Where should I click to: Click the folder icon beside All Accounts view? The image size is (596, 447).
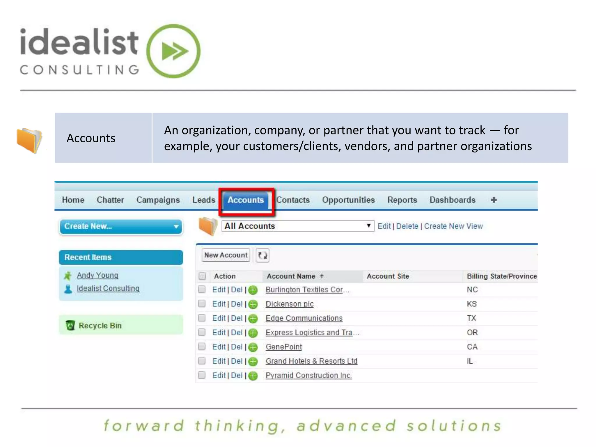click(208, 226)
